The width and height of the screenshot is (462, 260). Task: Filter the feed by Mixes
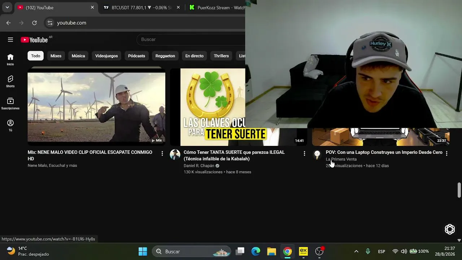point(56,56)
